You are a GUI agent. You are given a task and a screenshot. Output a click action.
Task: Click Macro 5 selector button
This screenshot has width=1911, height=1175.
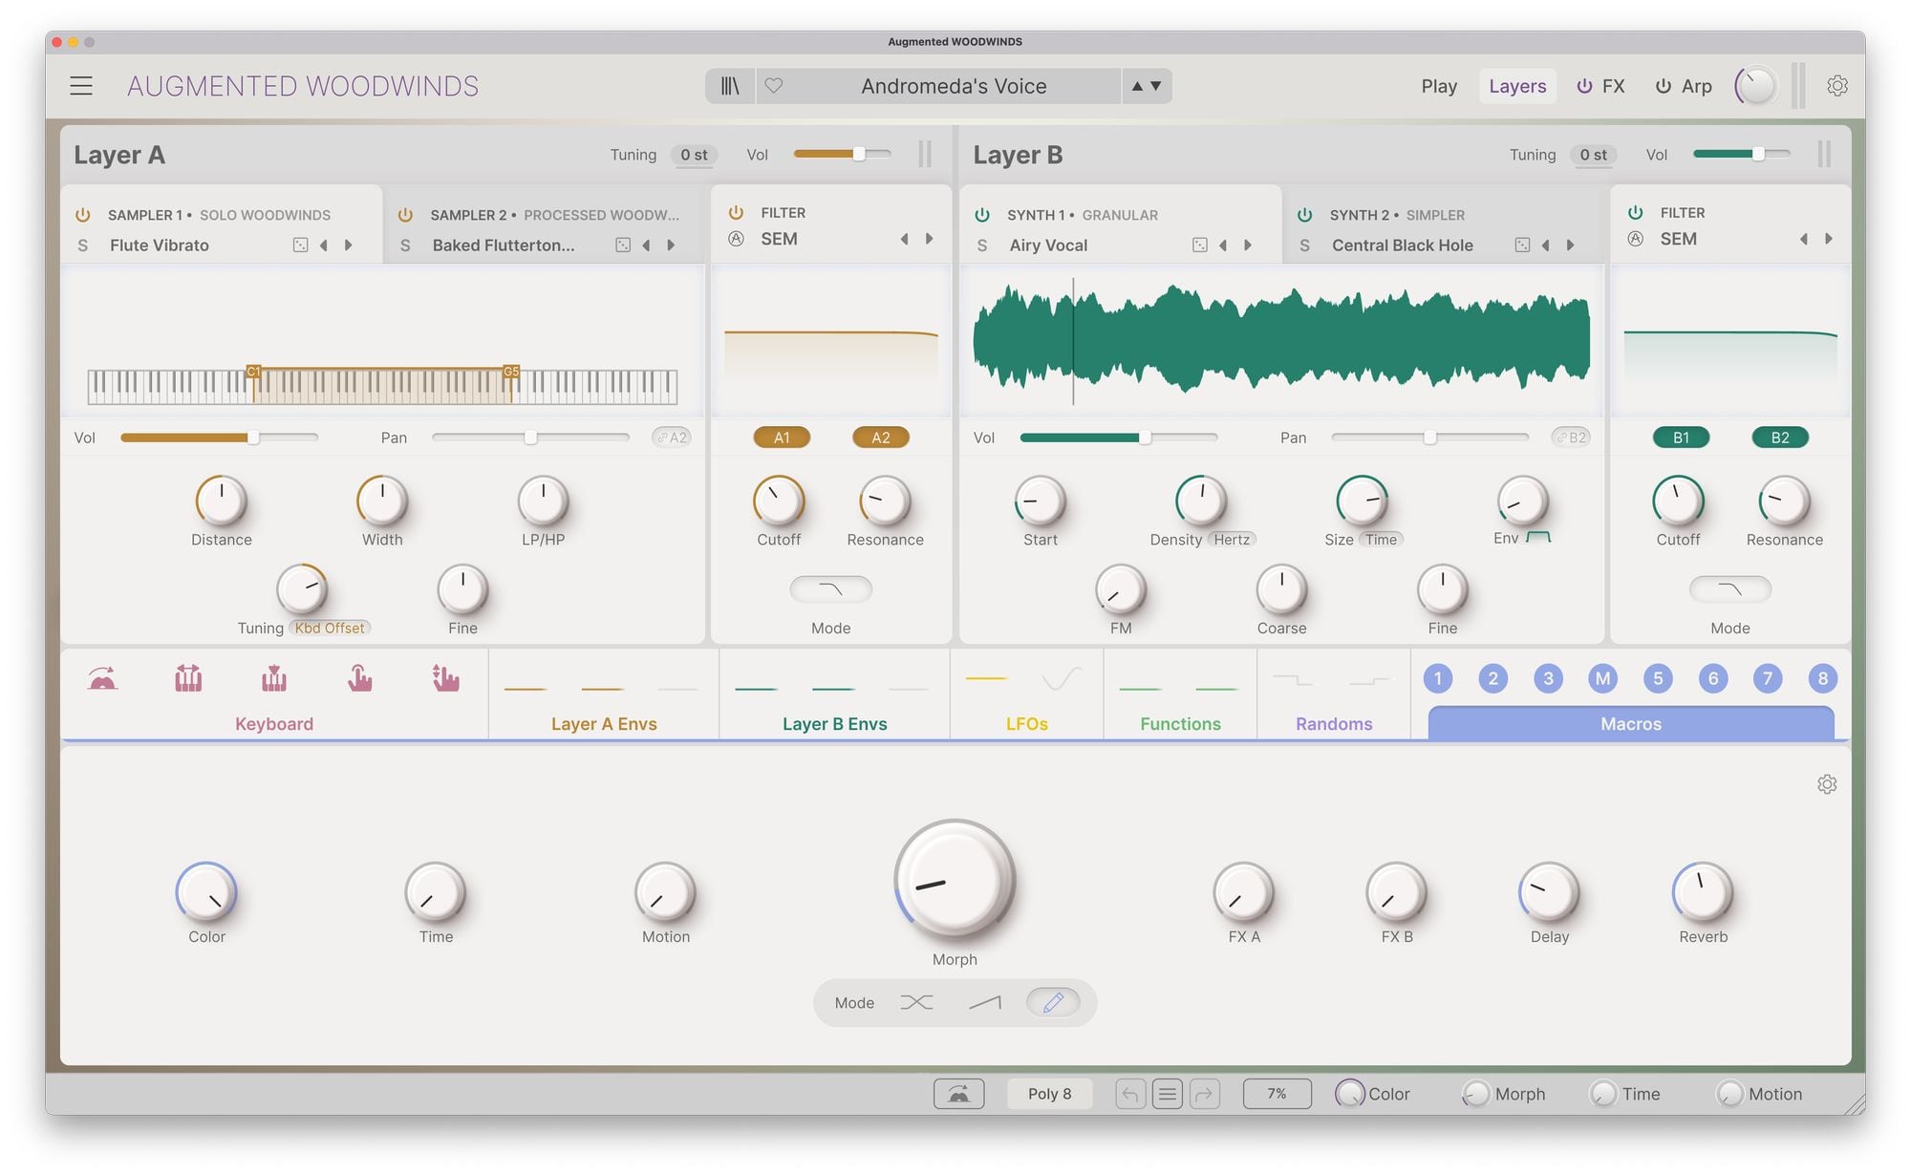(1658, 678)
